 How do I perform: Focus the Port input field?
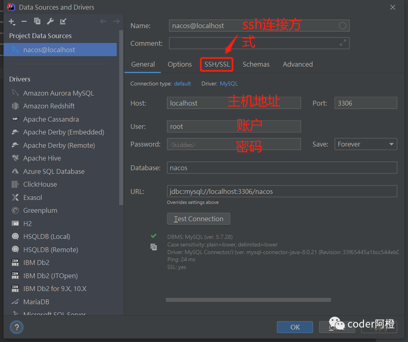365,103
